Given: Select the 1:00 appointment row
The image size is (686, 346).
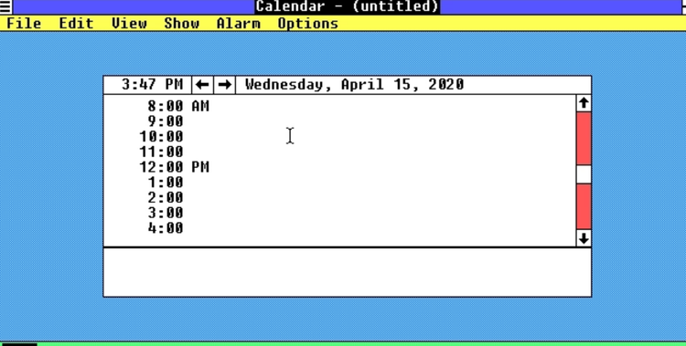Looking at the screenshot, I should pos(340,183).
